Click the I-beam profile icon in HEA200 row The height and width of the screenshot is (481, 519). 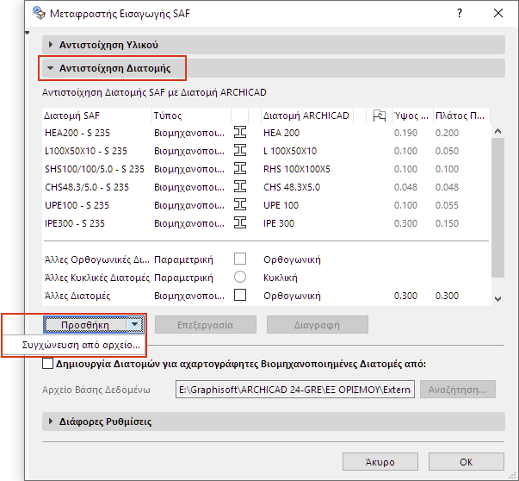pos(240,132)
